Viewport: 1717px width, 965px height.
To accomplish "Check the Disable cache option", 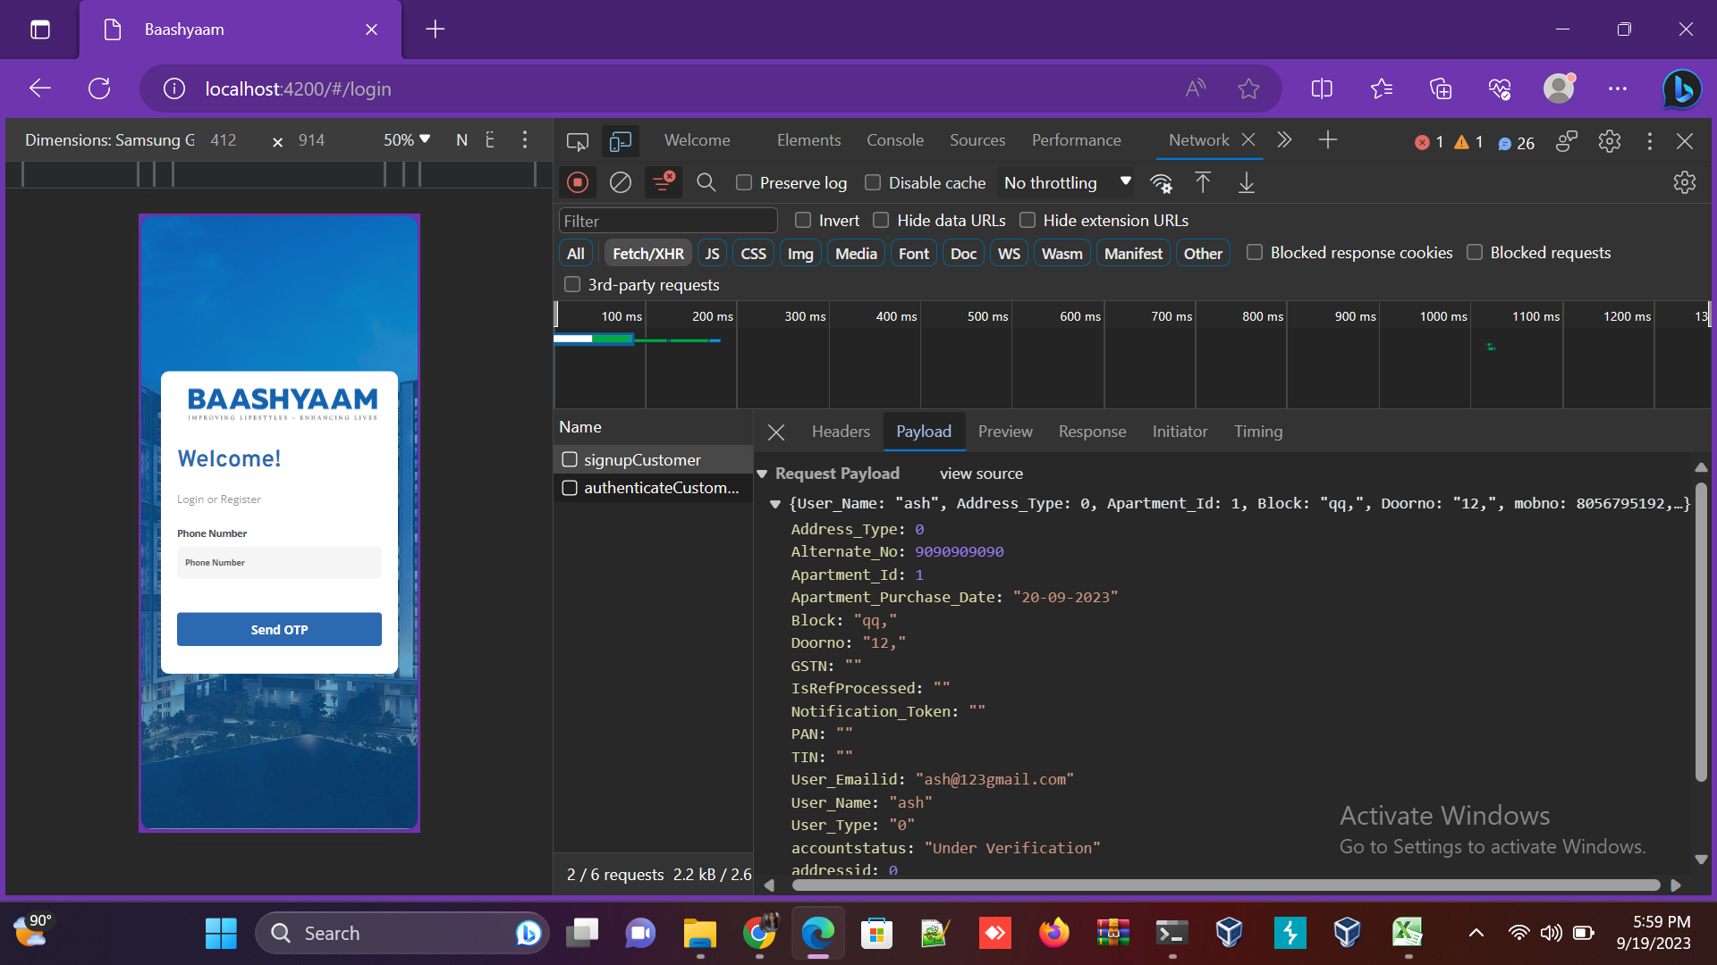I will [x=873, y=183].
